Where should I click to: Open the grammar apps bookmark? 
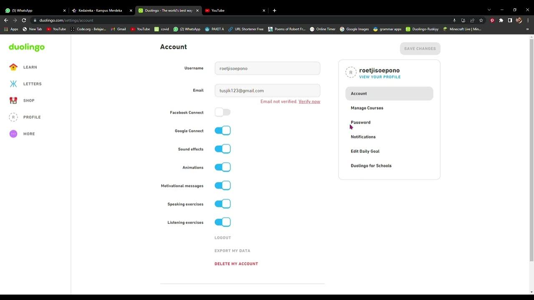[x=387, y=29]
